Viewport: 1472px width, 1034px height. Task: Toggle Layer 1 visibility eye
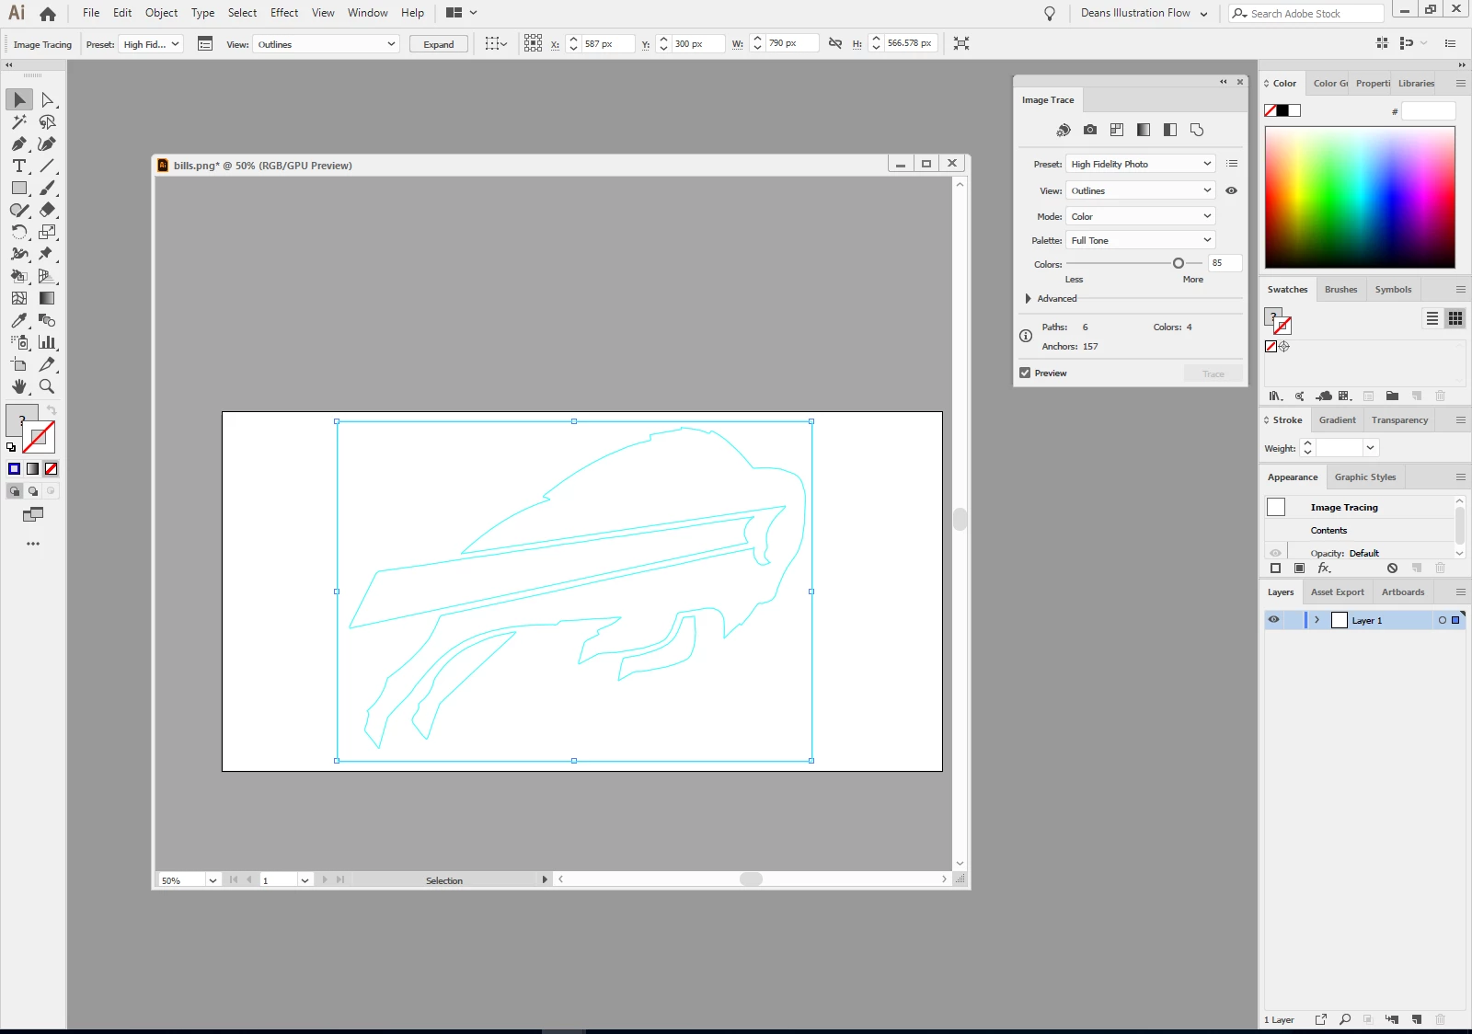(1274, 620)
